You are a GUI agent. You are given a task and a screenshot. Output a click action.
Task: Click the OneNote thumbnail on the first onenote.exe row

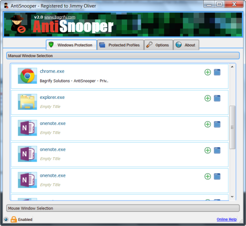click(27, 128)
